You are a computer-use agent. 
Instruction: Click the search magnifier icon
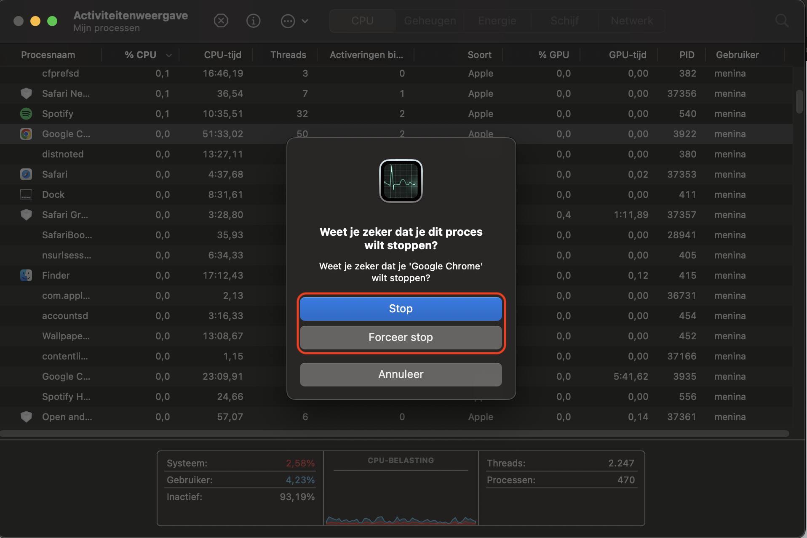[782, 21]
